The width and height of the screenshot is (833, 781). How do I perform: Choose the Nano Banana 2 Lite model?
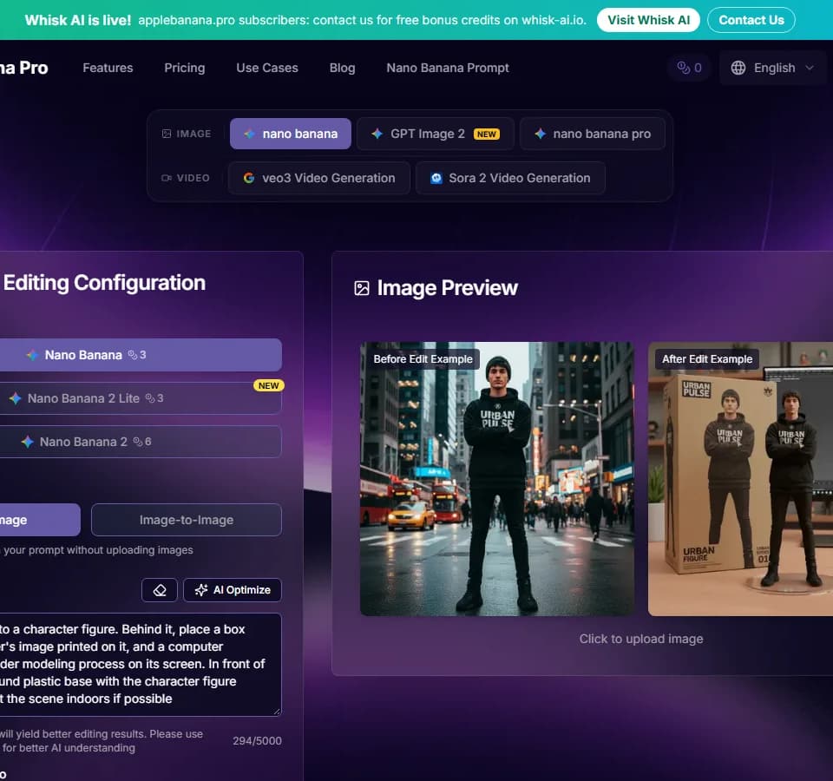141,398
